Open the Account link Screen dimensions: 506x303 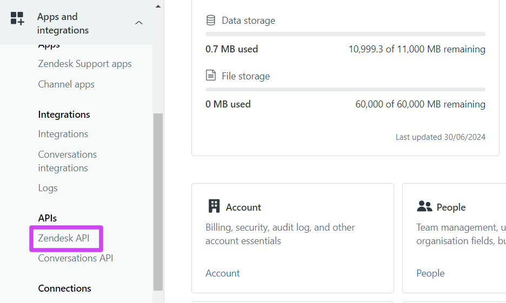pyautogui.click(x=223, y=273)
